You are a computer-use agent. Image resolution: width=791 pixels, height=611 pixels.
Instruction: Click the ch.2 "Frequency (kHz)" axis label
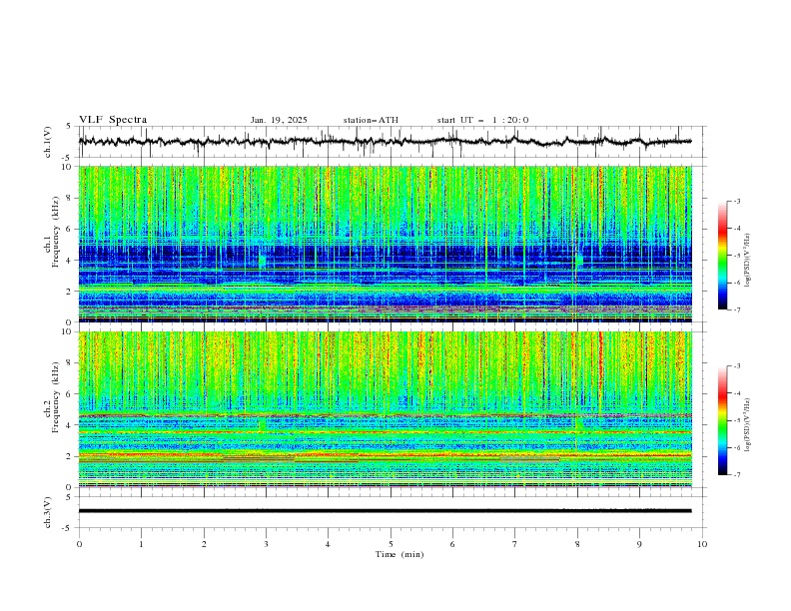(56, 397)
